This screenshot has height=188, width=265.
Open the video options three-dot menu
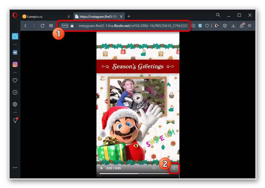(x=174, y=168)
